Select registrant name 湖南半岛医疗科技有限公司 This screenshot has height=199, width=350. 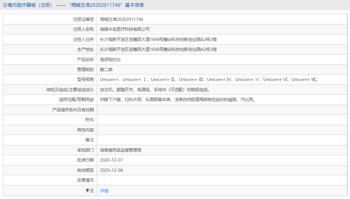(x=124, y=29)
